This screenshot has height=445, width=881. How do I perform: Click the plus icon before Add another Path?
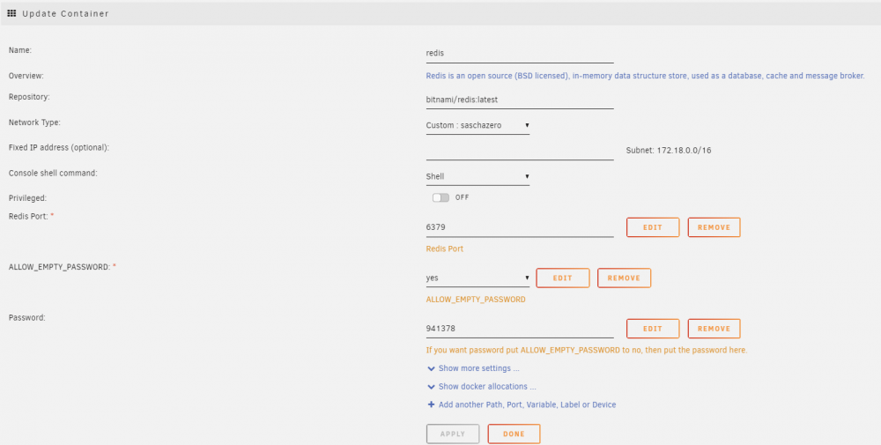[x=431, y=404]
